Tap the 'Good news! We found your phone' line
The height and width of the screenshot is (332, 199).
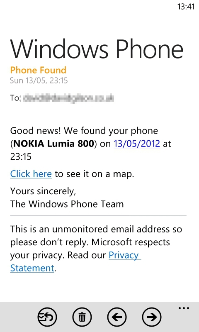(84, 131)
